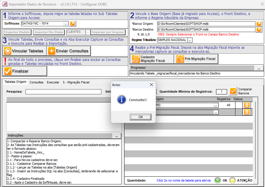Screen dimensions: 265x187
Task: Toggle the Comparar Bancos checkbox
Action: pos(233,91)
